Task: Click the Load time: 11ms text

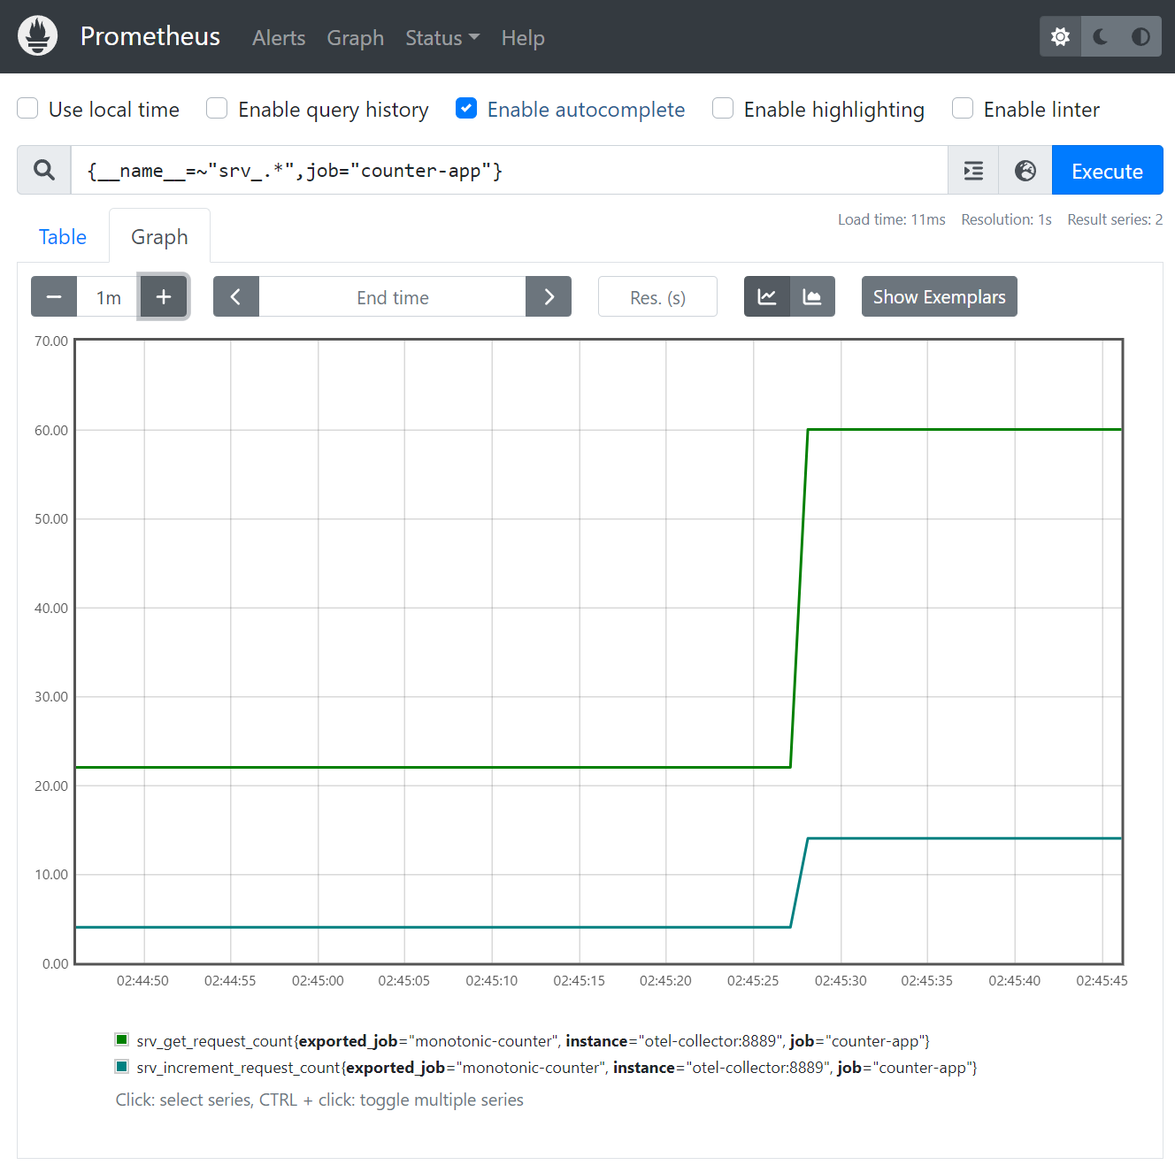Action: [892, 219]
